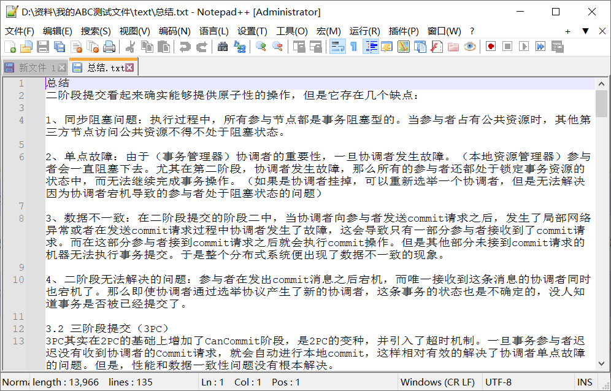Click the Playback macro icon

point(524,47)
